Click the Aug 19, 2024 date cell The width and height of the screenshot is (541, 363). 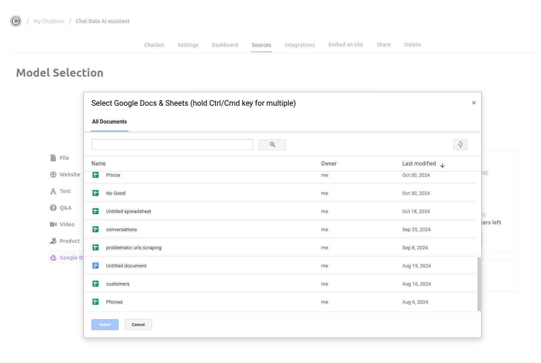click(417, 266)
